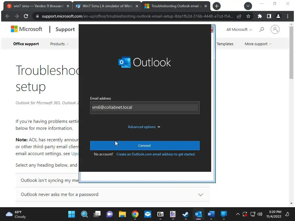Image resolution: width=295 pixels, height=221 pixels.
Task: Open File Explorer from taskbar
Action: [122, 214]
